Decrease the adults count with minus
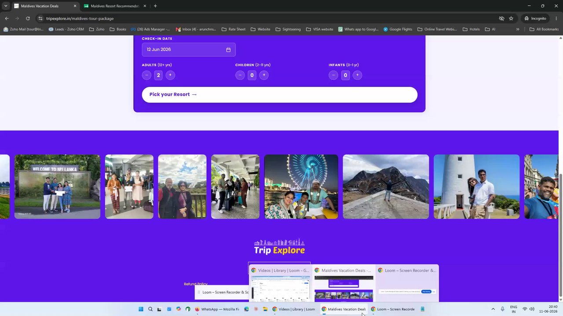The height and width of the screenshot is (316, 563). coord(146,75)
